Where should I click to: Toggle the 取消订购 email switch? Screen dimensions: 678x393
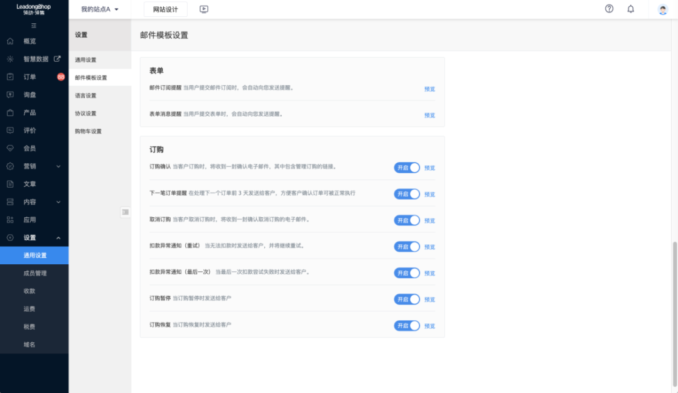click(x=407, y=220)
